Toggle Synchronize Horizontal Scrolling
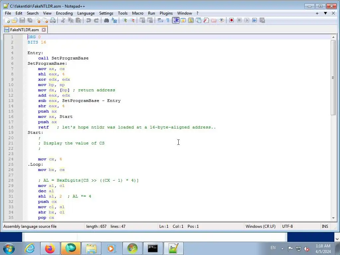Viewport: 340px width, 255px height. [x=150, y=20]
